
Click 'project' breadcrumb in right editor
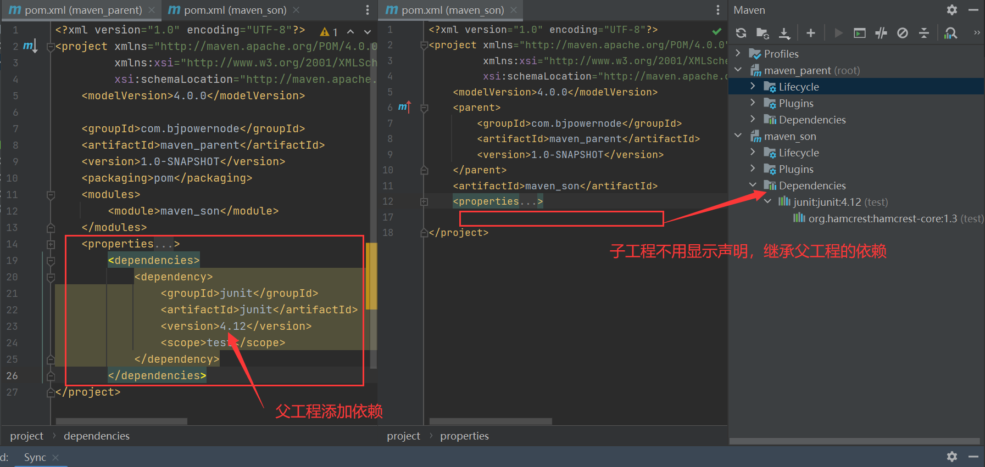pyautogui.click(x=403, y=436)
